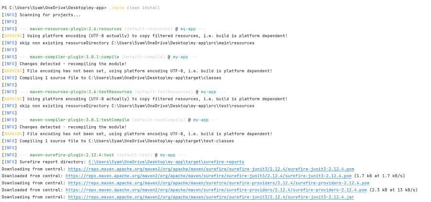Open surefire-providers pom URL on Downloading line
The height and width of the screenshot is (202, 431).
click(x=218, y=183)
